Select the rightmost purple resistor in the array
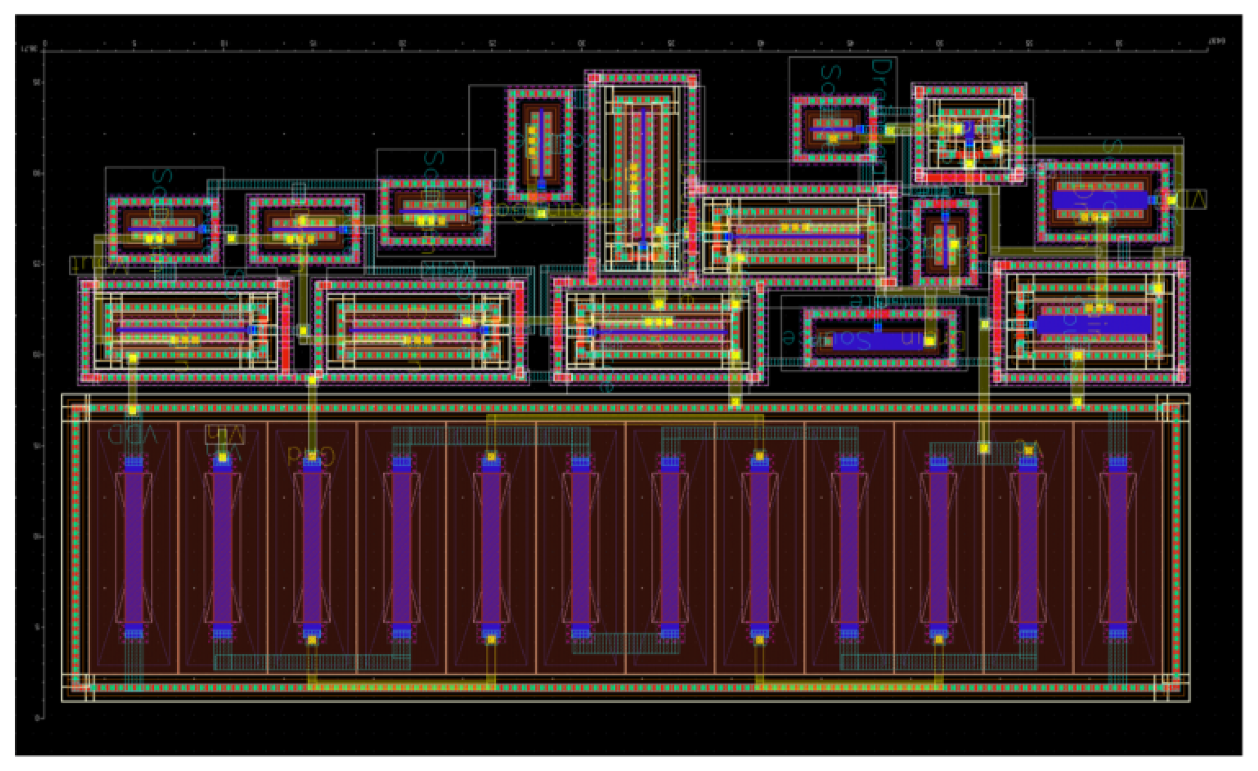1258x771 pixels. point(1118,548)
